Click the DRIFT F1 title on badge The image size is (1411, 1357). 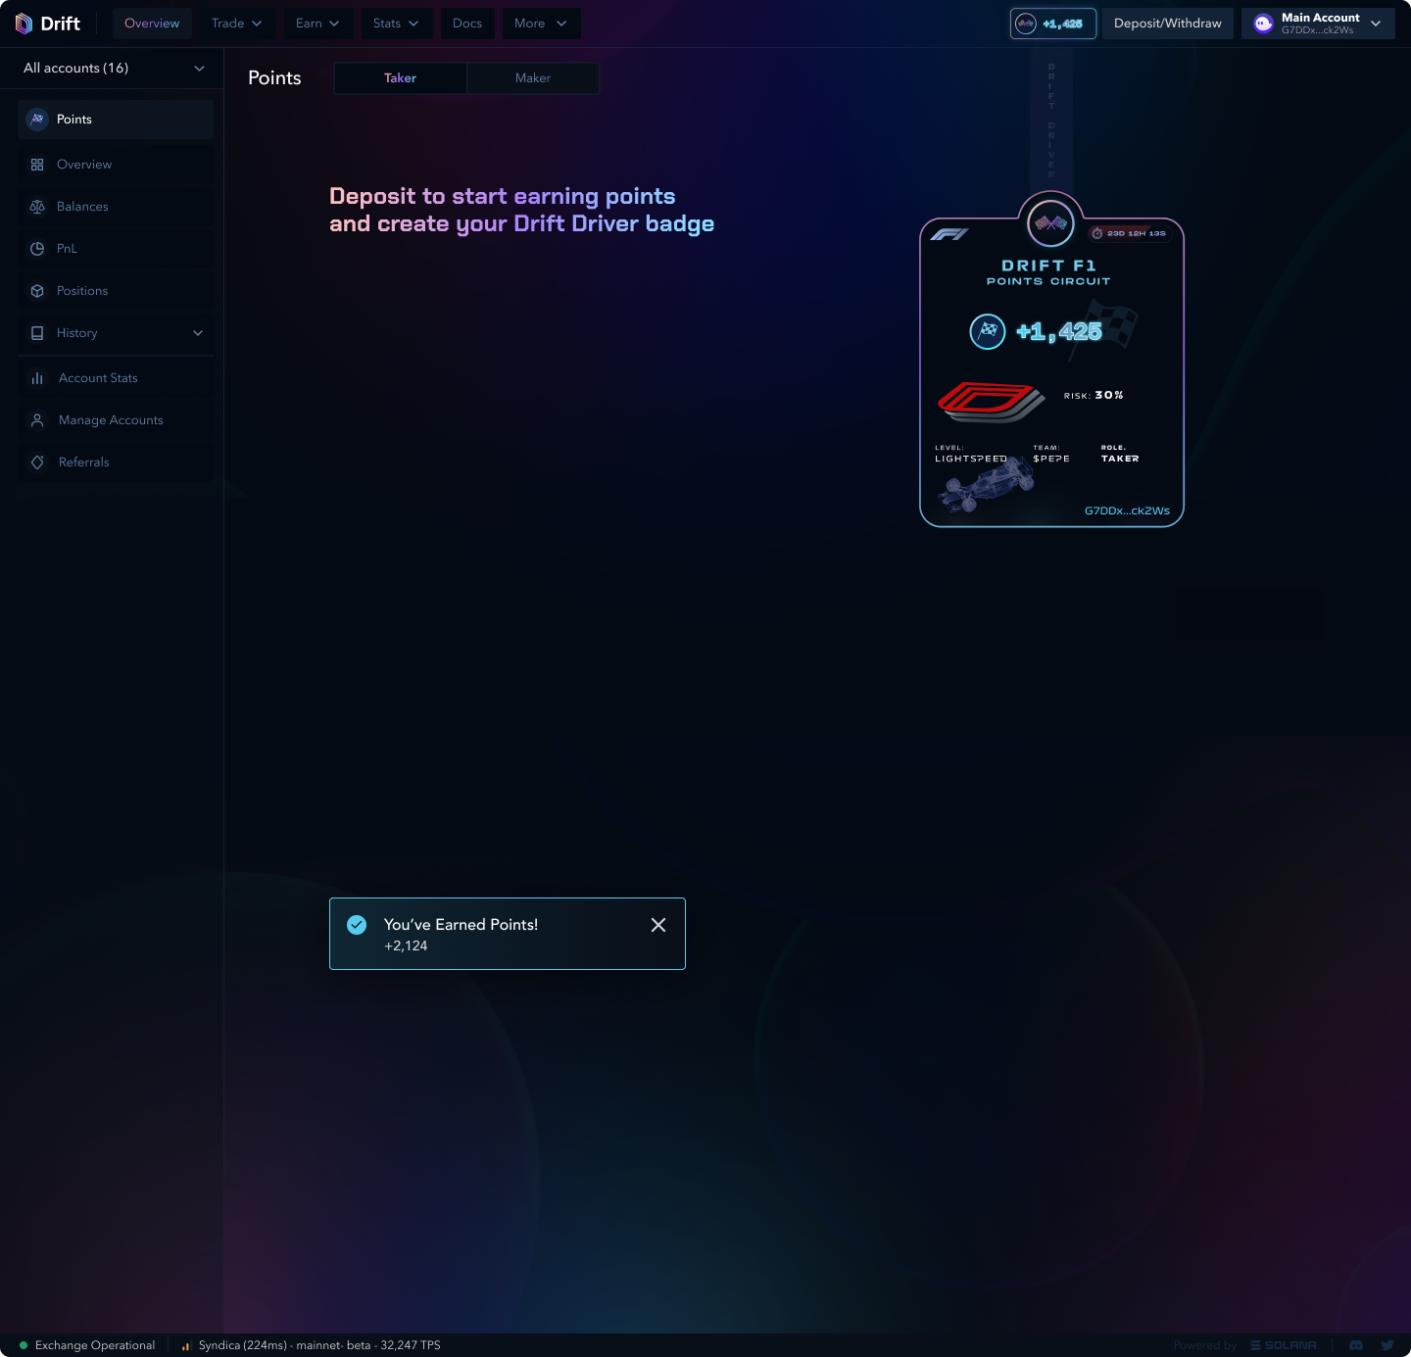tap(1049, 266)
